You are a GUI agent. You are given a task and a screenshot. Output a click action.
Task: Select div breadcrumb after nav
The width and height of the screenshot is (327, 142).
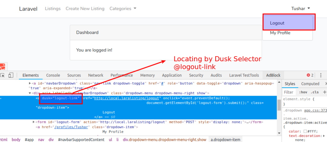(x=51, y=139)
